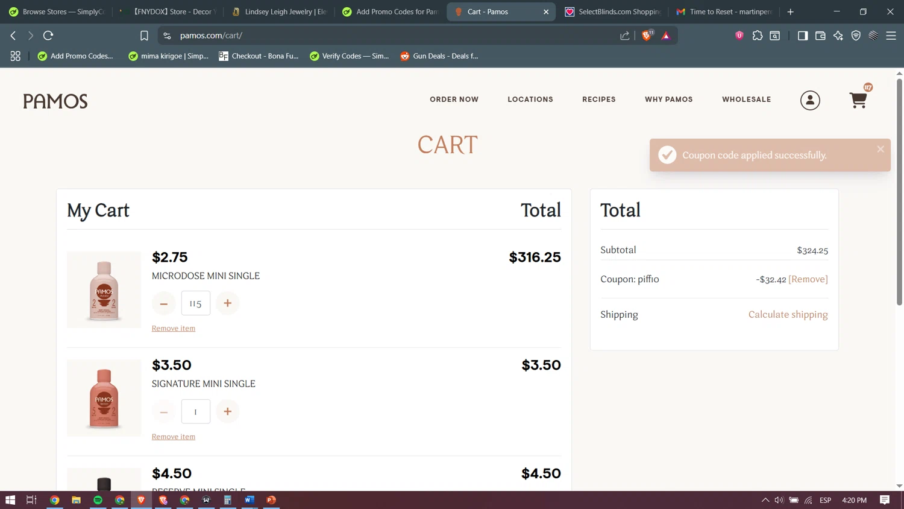Open the Brave VPN shield icon
Viewport: 904px width, 509px height.
pos(856,36)
